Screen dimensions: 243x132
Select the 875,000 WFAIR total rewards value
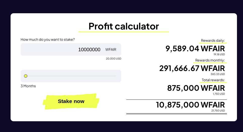[x=196, y=88]
